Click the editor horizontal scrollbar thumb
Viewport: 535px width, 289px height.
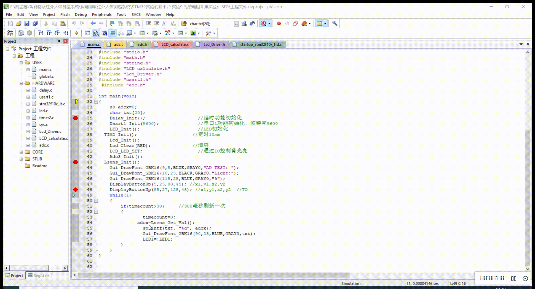[214, 275]
